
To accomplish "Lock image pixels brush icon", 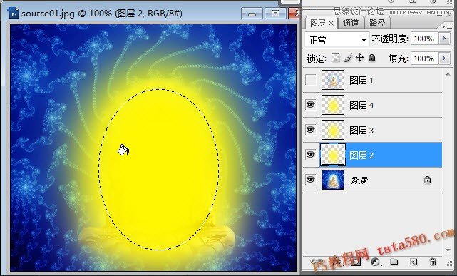I will (x=348, y=58).
